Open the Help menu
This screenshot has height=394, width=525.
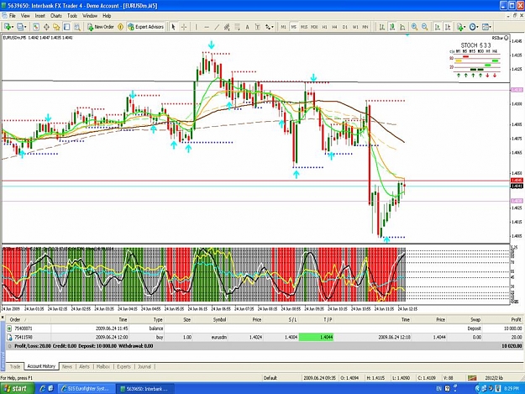[107, 16]
